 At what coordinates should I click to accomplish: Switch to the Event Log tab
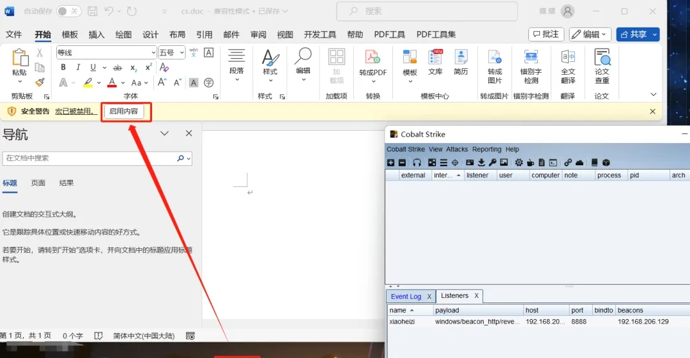[406, 297]
